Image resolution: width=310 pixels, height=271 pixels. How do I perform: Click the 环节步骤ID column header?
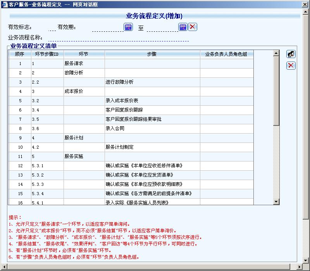click(x=47, y=55)
